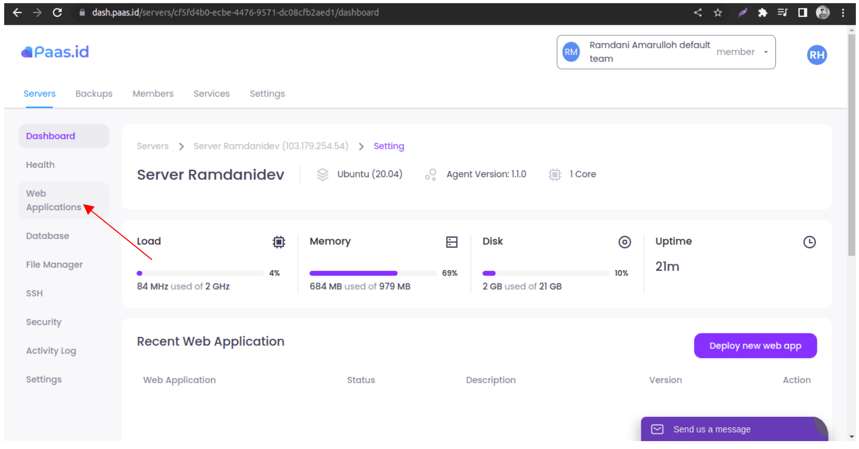Bookmark this page with star icon

[x=717, y=13]
